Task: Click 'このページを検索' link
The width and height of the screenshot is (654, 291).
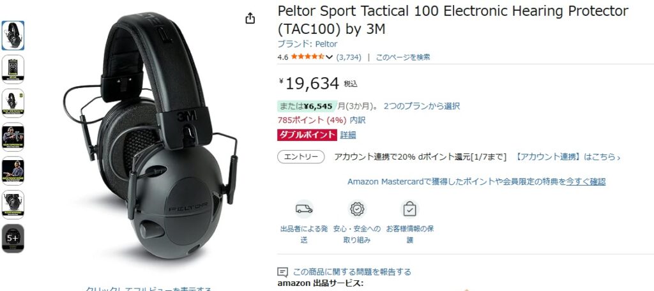Action: [402, 57]
